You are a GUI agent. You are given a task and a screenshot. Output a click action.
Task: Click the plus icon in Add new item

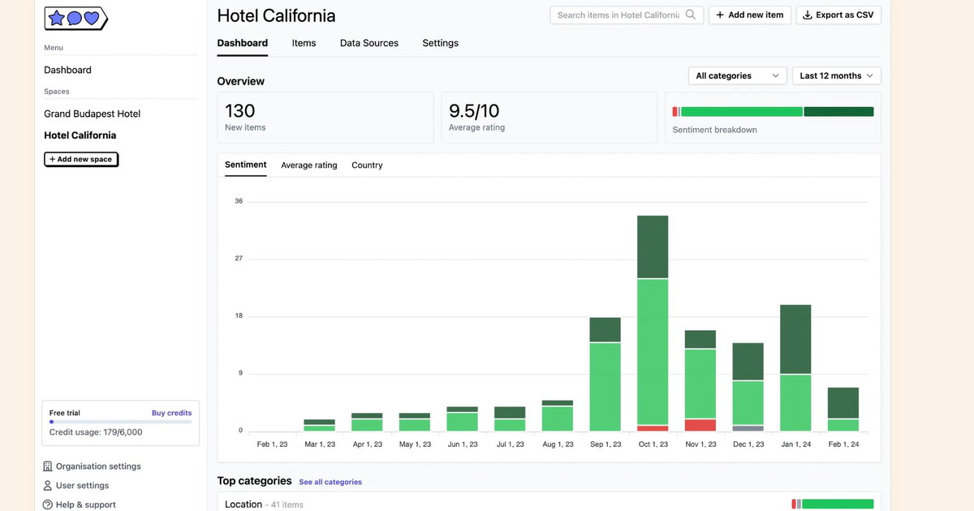[720, 15]
